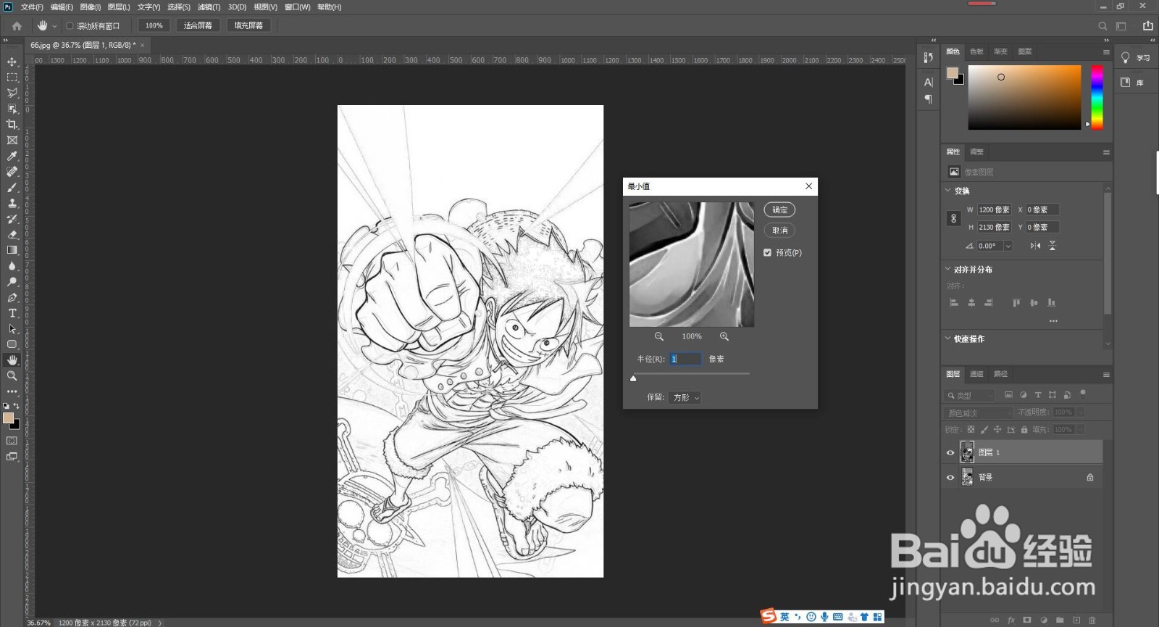1159x627 pixels.
Task: Open the 学习 panel button
Action: (x=1136, y=58)
